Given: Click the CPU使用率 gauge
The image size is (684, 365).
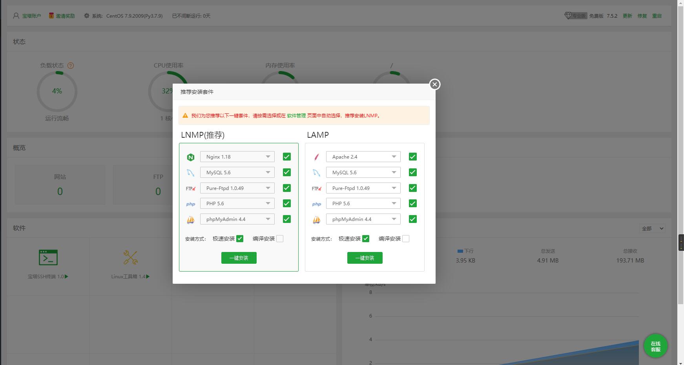Looking at the screenshot, I should click(168, 91).
